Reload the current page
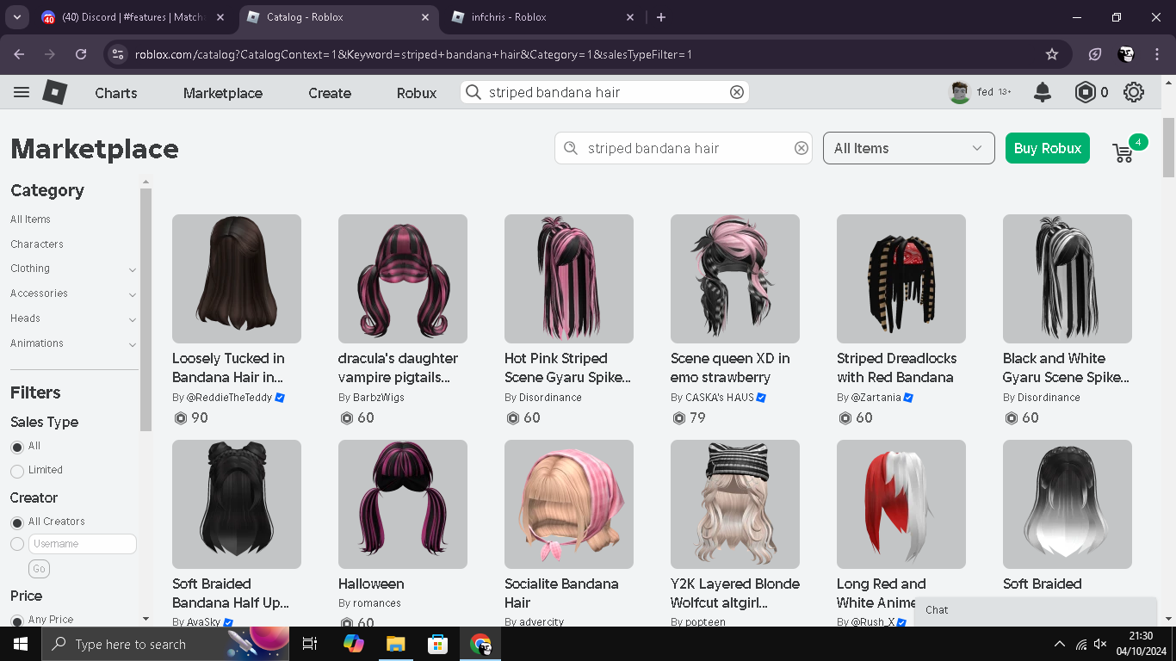Viewport: 1176px width, 661px height. tap(81, 54)
